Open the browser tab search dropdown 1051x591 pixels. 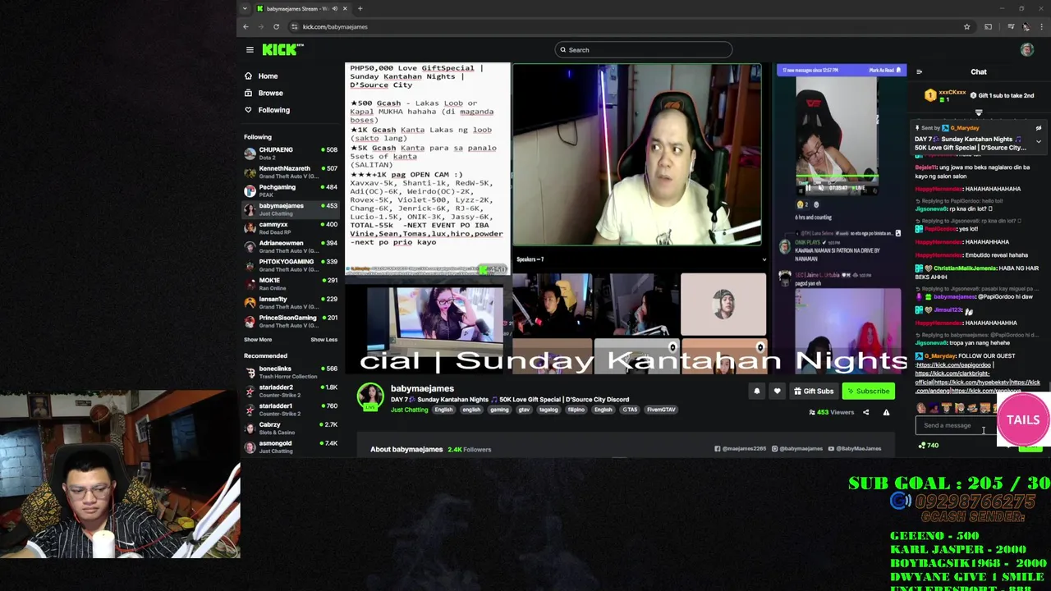[244, 8]
